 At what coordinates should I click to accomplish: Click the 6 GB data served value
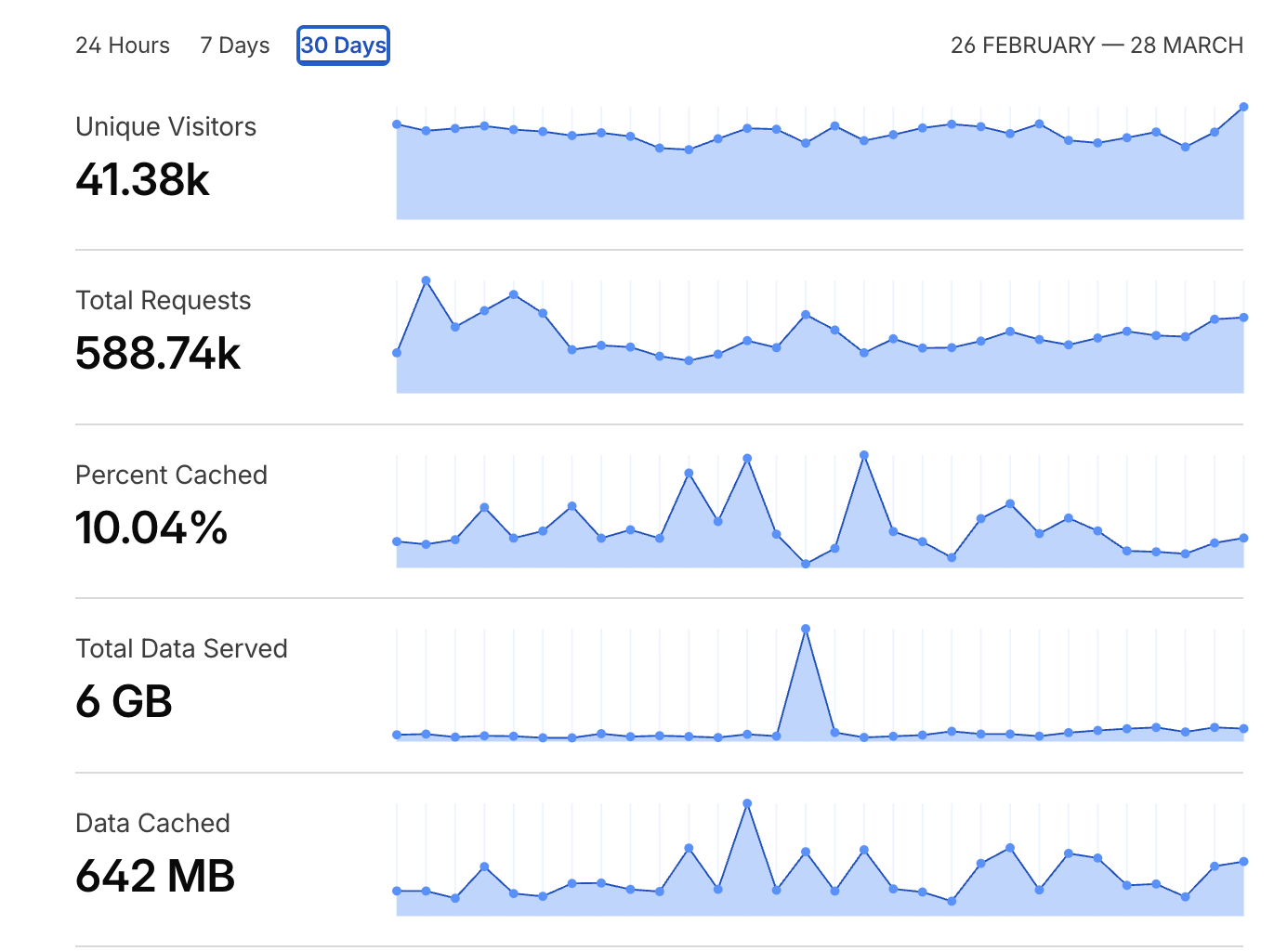pos(124,701)
